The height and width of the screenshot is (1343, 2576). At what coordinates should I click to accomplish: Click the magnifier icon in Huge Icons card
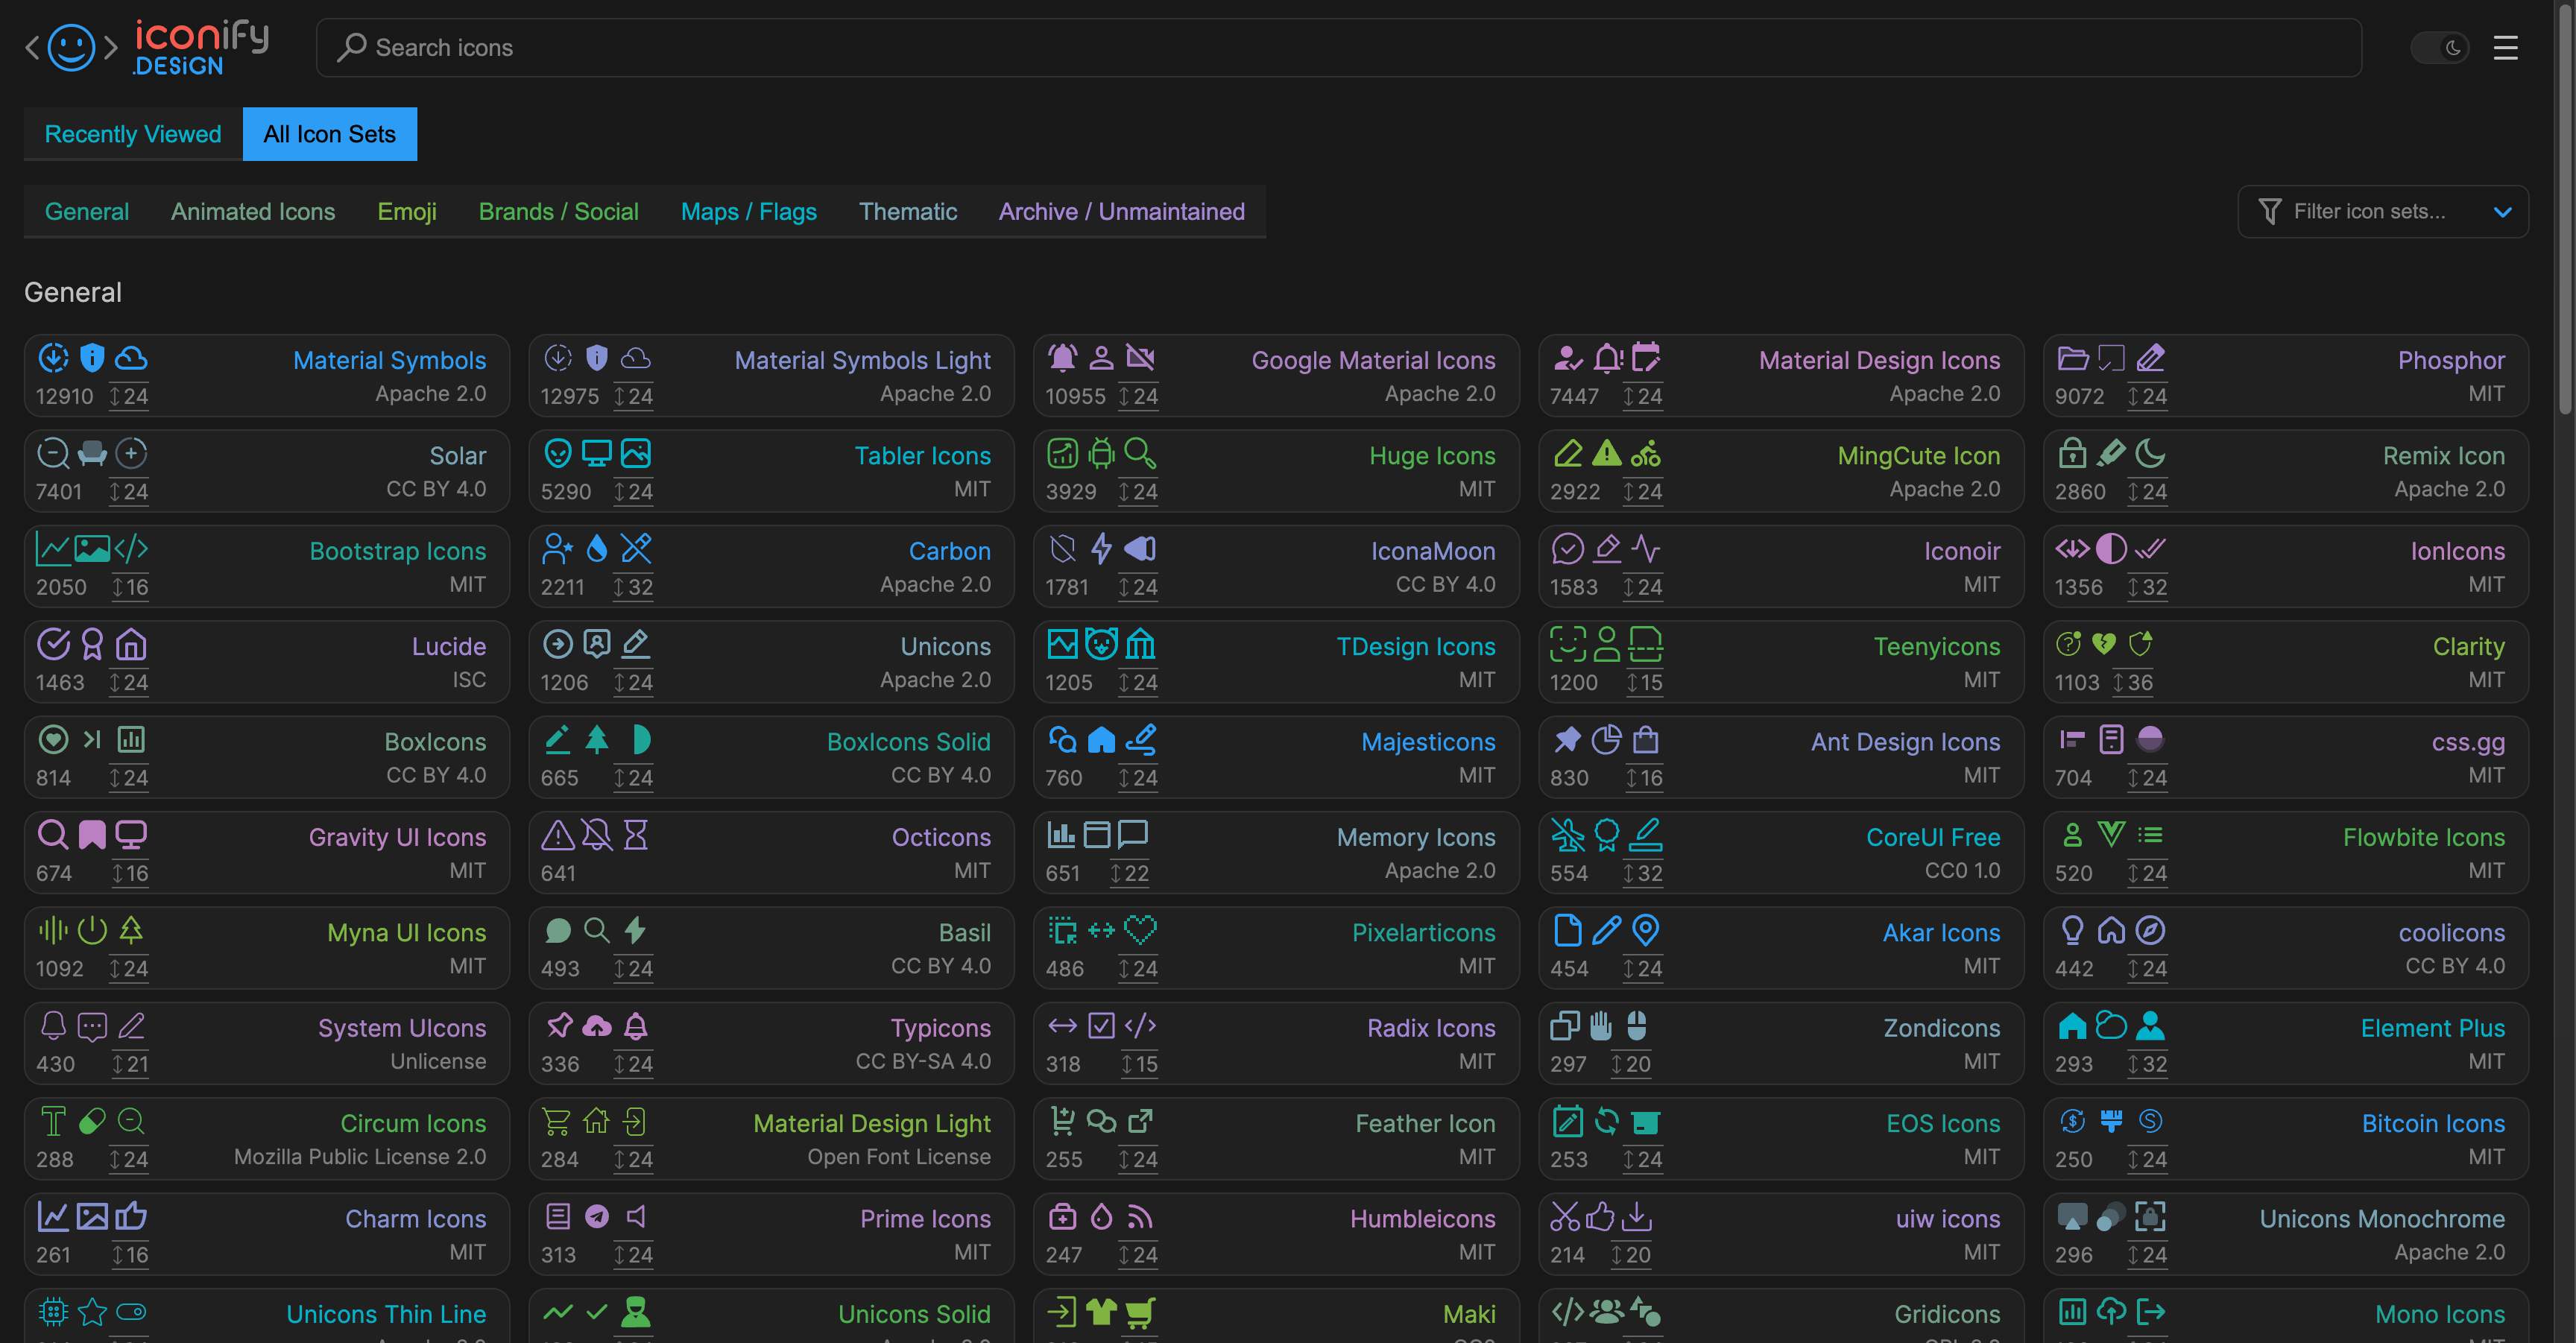(x=1140, y=453)
